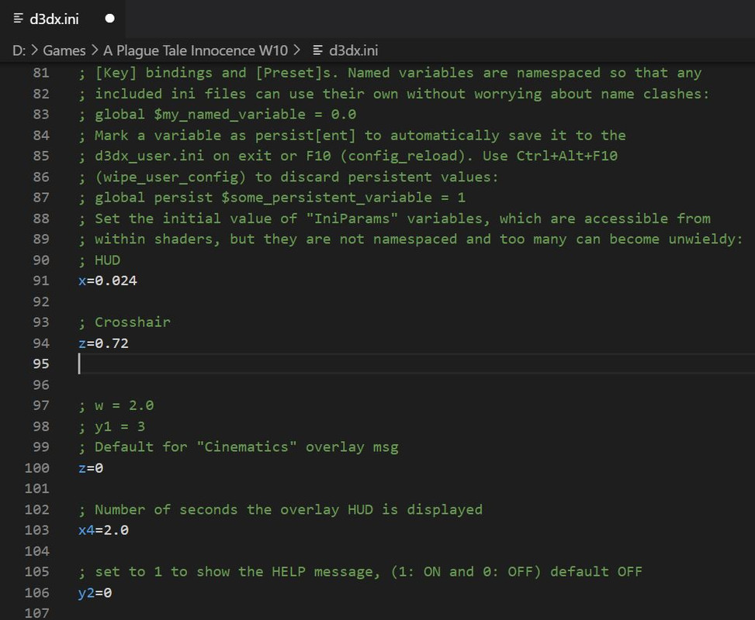The width and height of the screenshot is (755, 620).
Task: Click the empty line 92
Action: pos(417,301)
